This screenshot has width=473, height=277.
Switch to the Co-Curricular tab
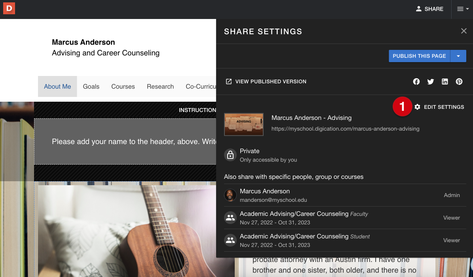(x=201, y=87)
